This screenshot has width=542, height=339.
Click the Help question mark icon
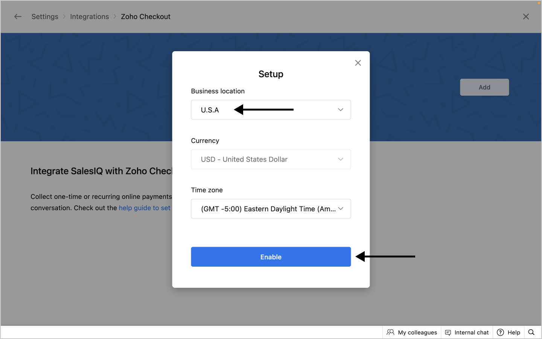[500, 332]
